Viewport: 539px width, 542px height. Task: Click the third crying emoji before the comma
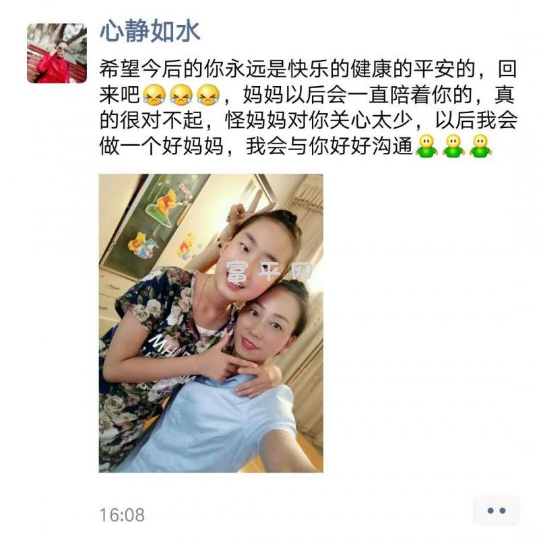[208, 94]
